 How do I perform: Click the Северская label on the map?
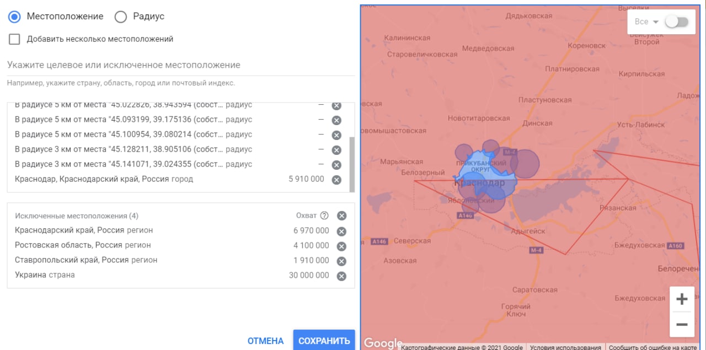point(413,241)
